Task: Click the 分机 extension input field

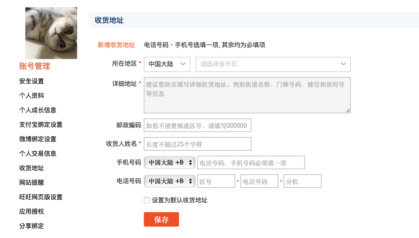Action: (x=302, y=181)
